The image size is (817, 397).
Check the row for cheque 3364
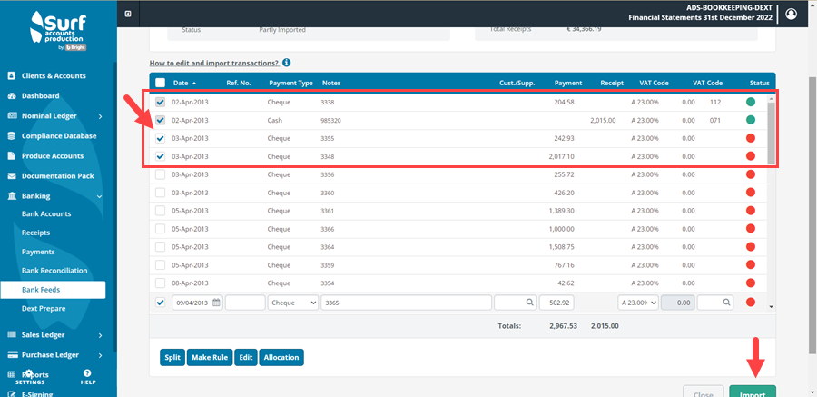tap(161, 247)
